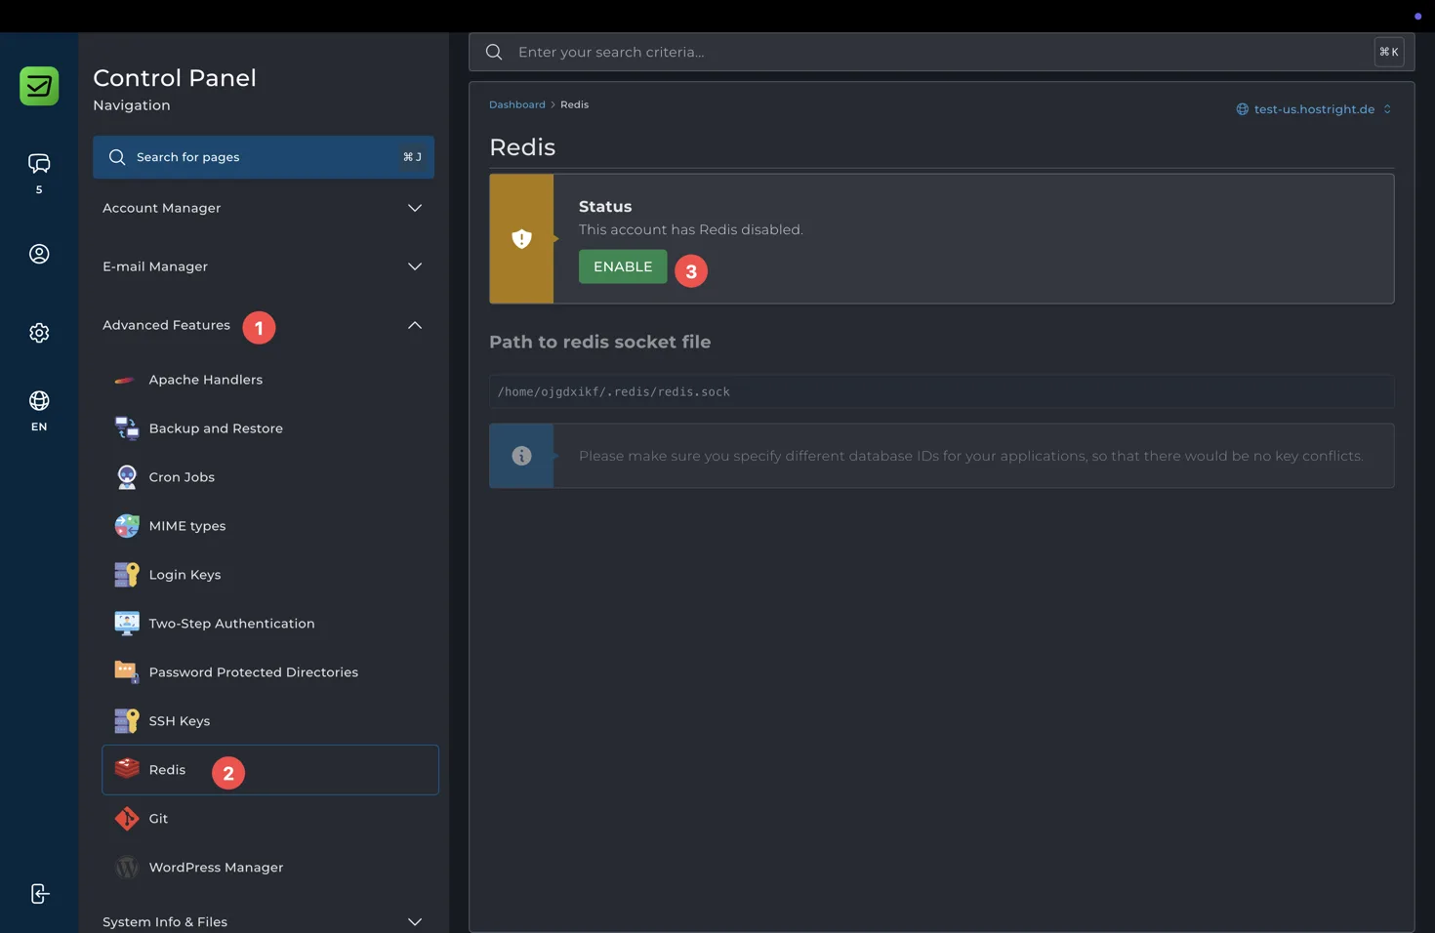Click the ⌘K shortcut badge
The height and width of the screenshot is (933, 1435).
tap(1389, 52)
